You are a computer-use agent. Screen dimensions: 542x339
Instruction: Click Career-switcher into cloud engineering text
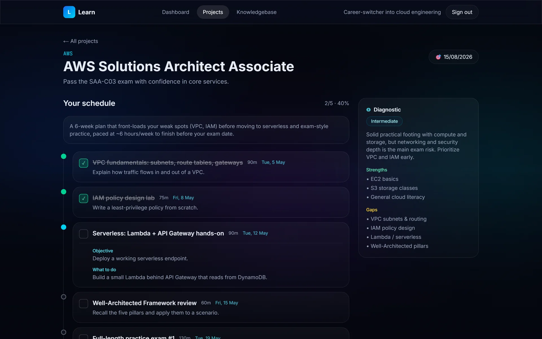[392, 12]
